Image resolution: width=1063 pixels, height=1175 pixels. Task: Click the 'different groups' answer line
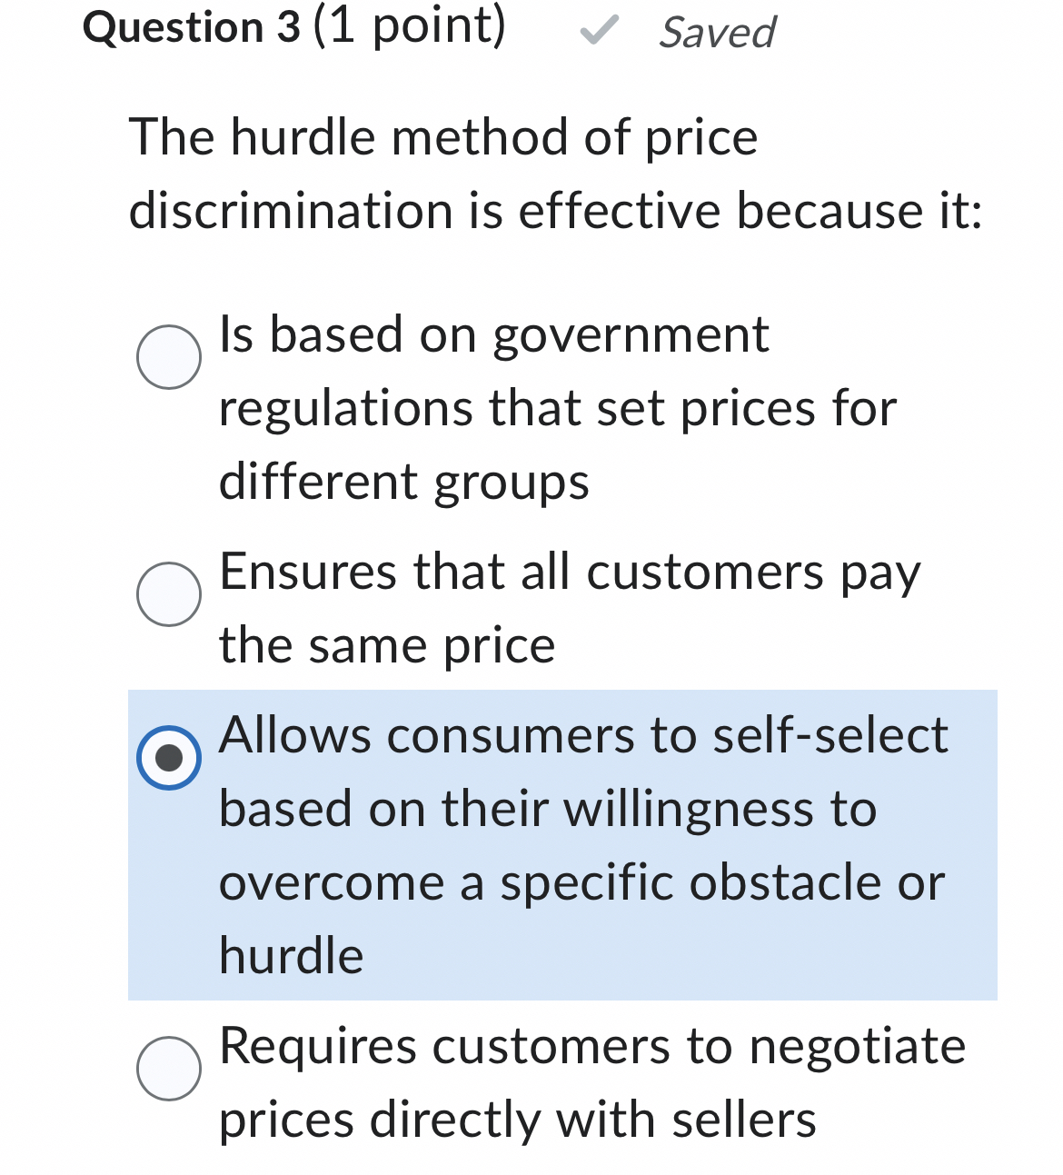point(404,480)
